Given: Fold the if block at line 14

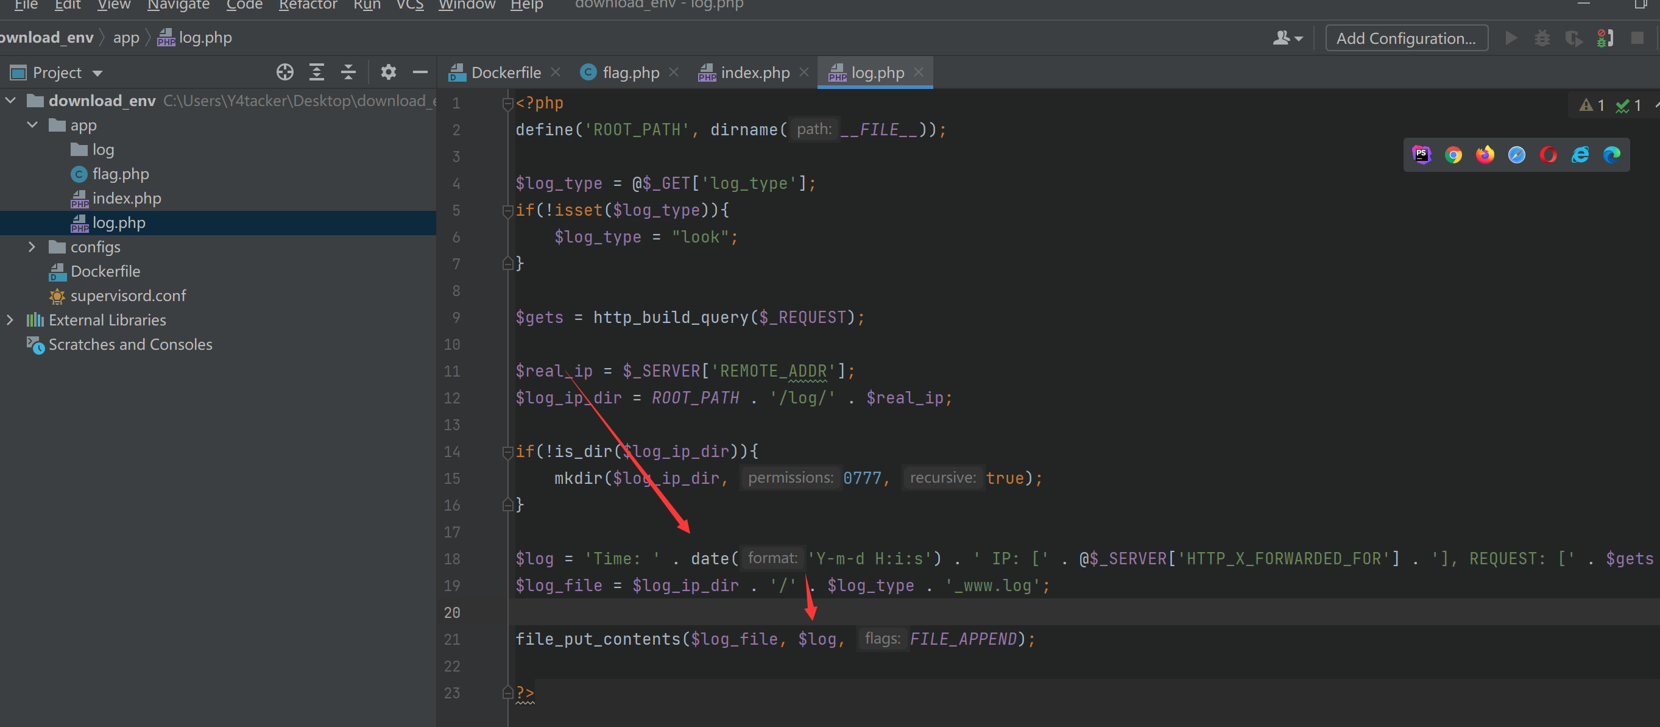Looking at the screenshot, I should click(507, 452).
